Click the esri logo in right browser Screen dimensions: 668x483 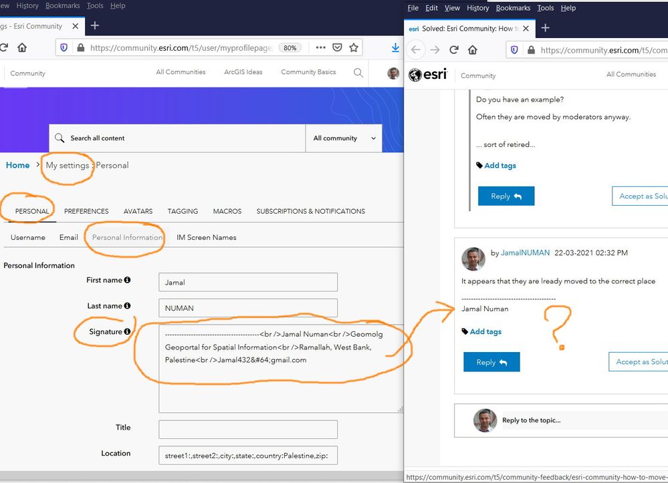428,74
